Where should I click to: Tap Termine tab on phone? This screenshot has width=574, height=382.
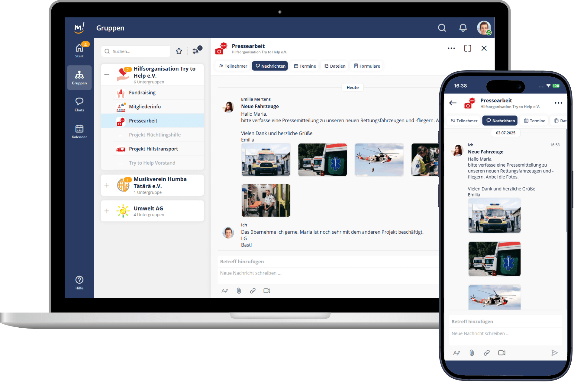pyautogui.click(x=534, y=120)
